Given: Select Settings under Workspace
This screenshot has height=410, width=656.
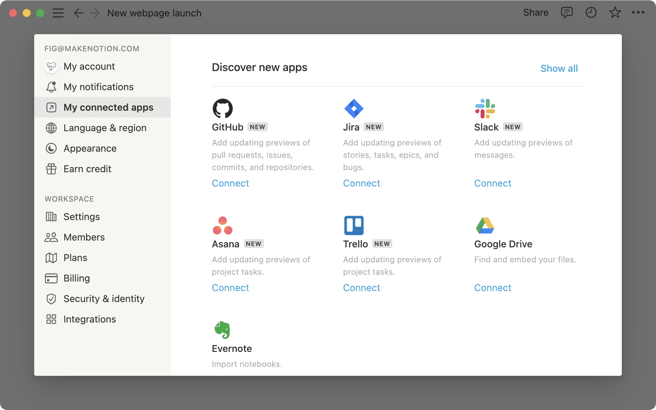Looking at the screenshot, I should coord(82,217).
